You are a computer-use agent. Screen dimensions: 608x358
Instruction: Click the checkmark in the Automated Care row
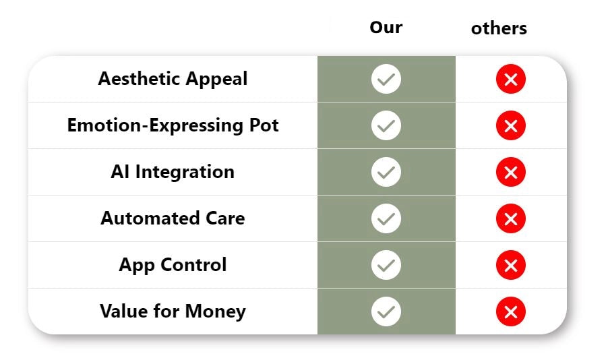click(386, 219)
